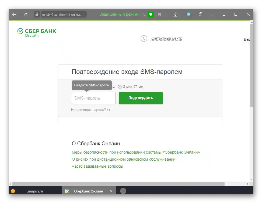Click the horizontal scrollbar thumb
The width and height of the screenshot is (262, 203).
(118, 184)
